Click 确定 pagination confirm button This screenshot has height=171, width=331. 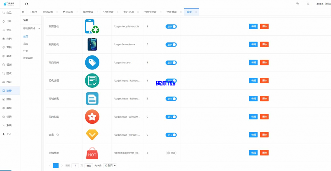[x=89, y=165]
